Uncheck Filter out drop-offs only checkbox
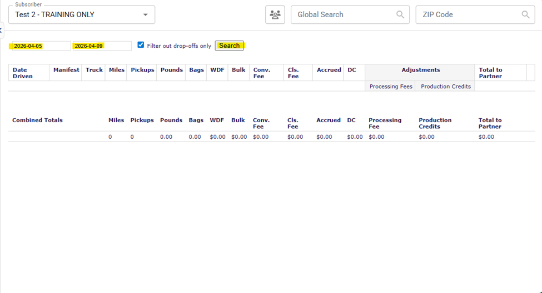 141,45
